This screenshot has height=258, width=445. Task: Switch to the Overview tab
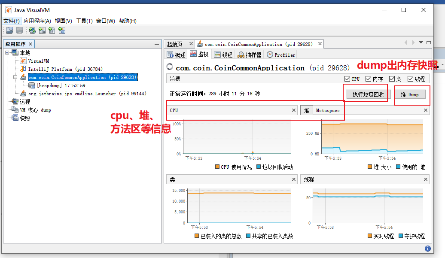pyautogui.click(x=176, y=55)
